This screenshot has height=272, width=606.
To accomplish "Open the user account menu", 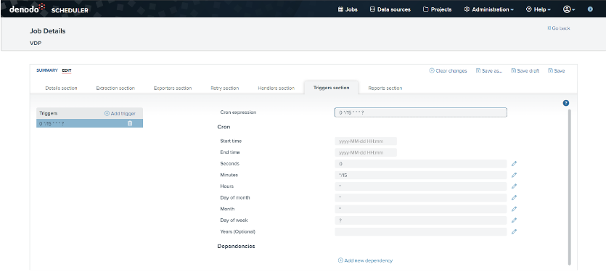I will click(569, 9).
